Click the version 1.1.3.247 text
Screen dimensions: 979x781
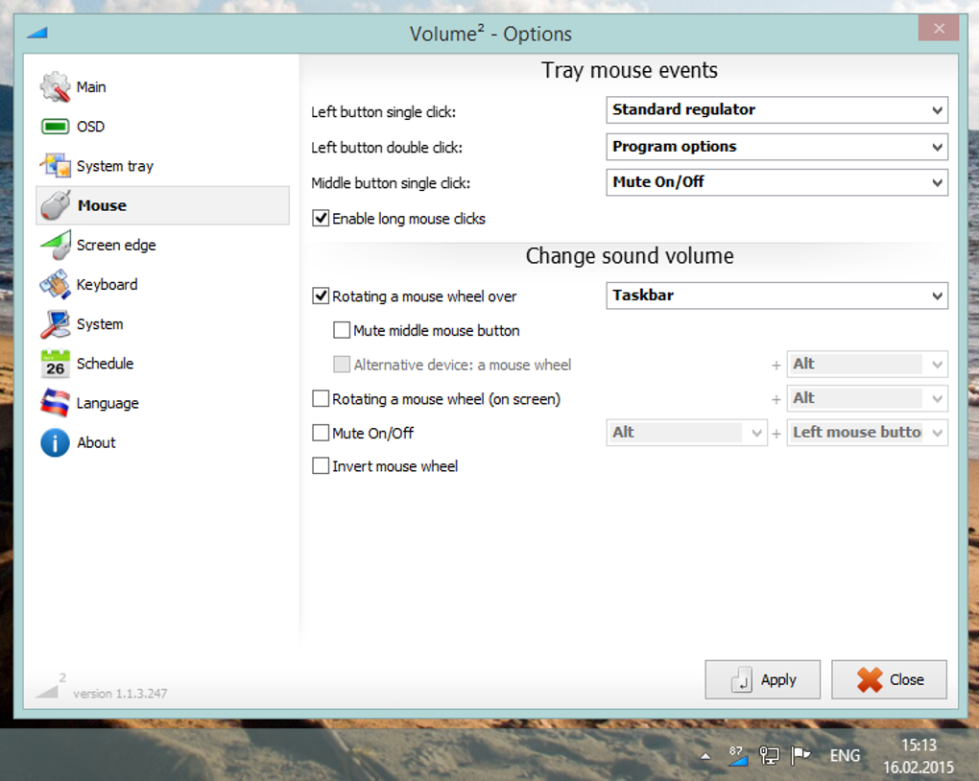(120, 694)
